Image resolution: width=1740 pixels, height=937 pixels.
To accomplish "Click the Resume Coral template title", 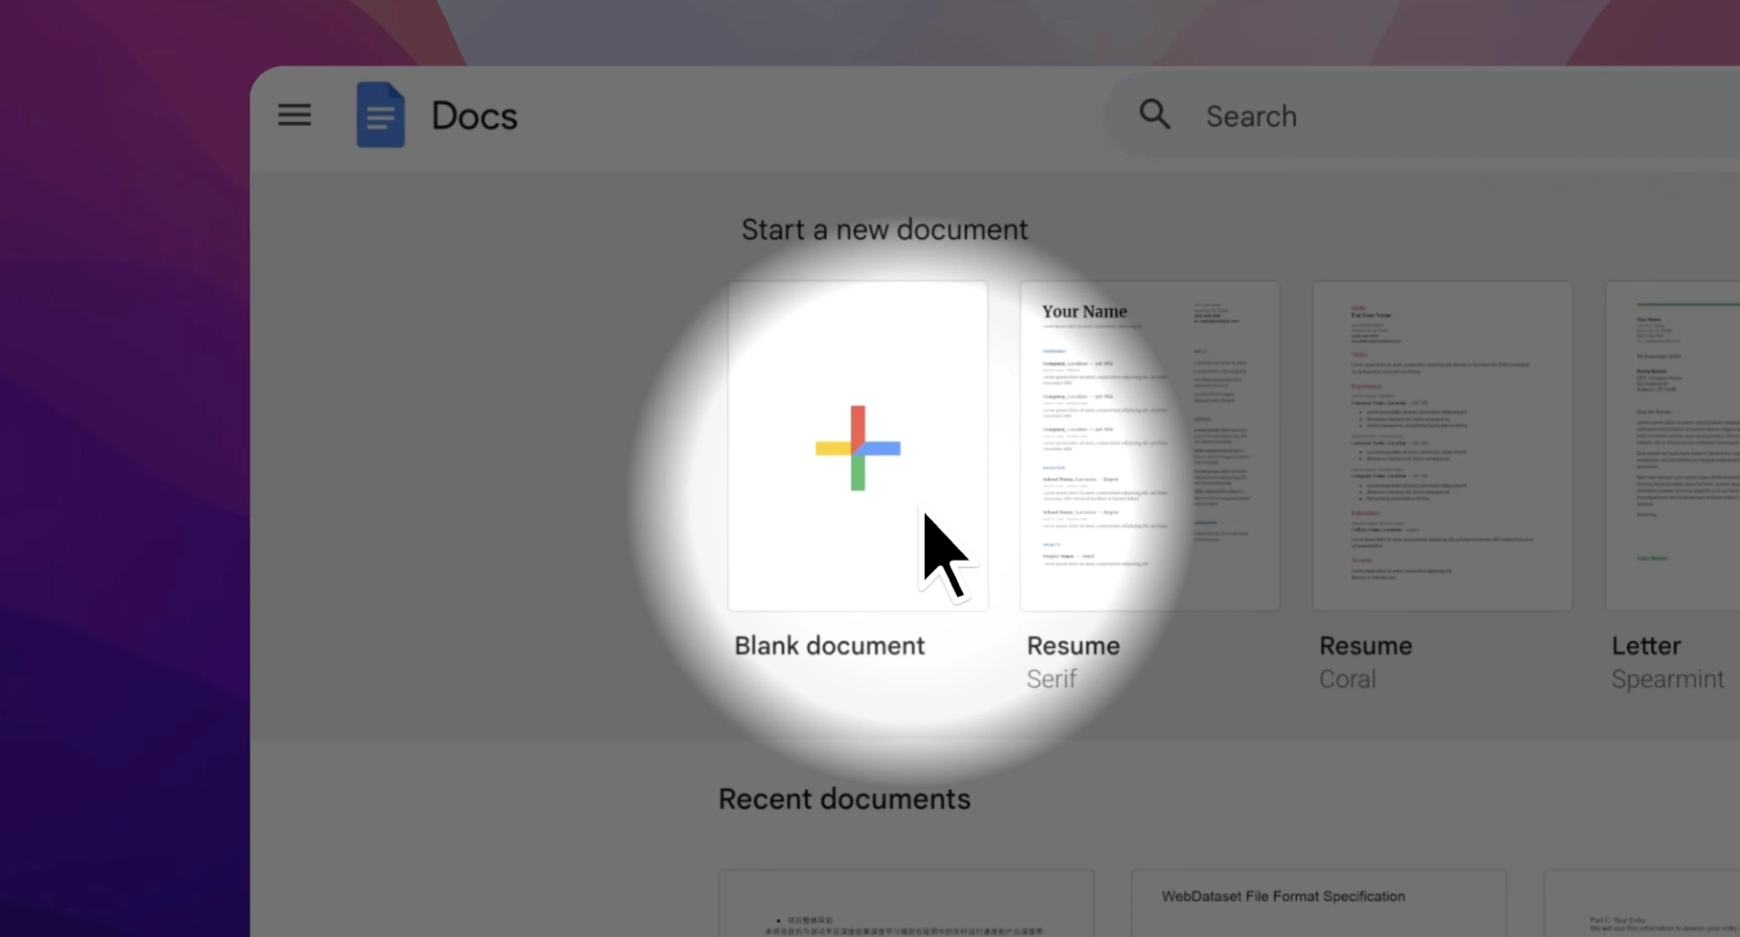I will pyautogui.click(x=1365, y=645).
